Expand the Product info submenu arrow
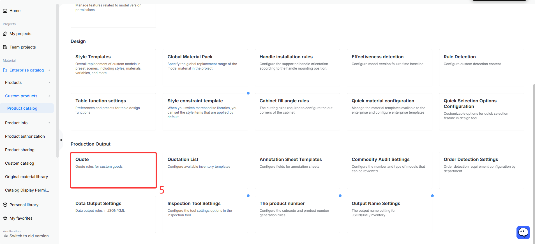 click(49, 123)
